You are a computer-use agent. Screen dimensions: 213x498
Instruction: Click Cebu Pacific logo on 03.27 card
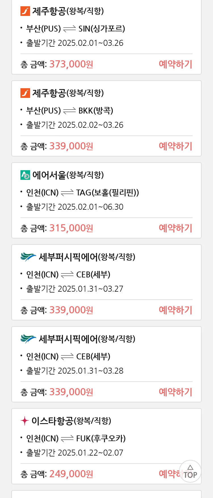point(28,257)
